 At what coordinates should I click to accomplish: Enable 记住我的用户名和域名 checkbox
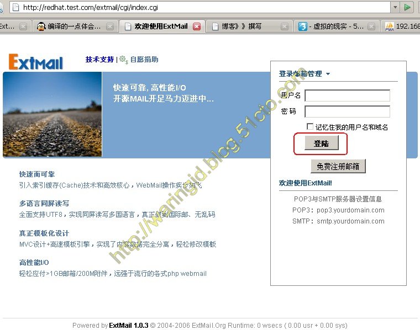click(x=310, y=127)
